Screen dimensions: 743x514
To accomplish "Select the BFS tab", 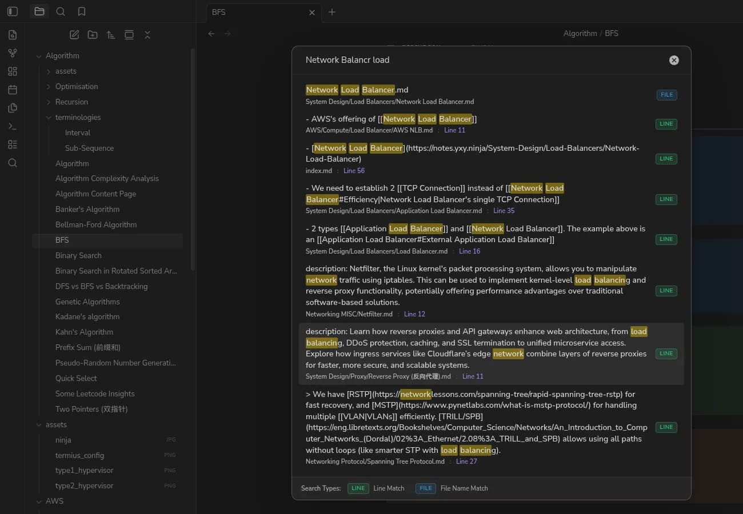I will tap(263, 12).
